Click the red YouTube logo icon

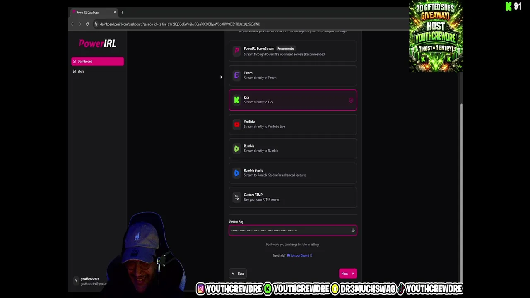coord(236,124)
